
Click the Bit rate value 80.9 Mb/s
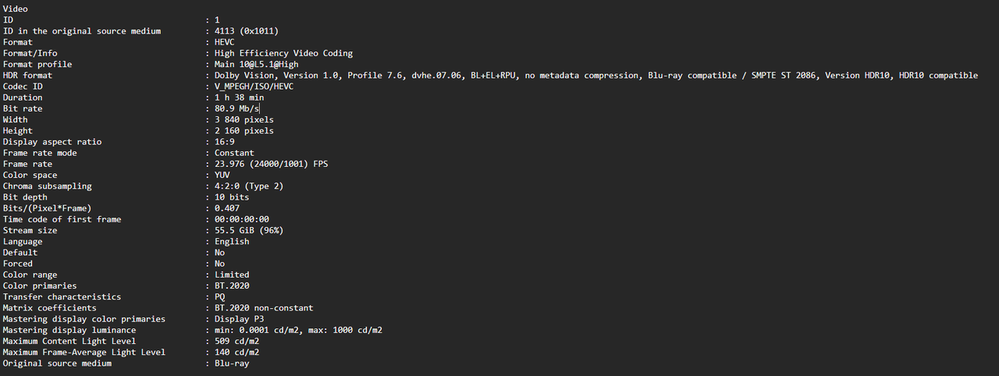(236, 108)
